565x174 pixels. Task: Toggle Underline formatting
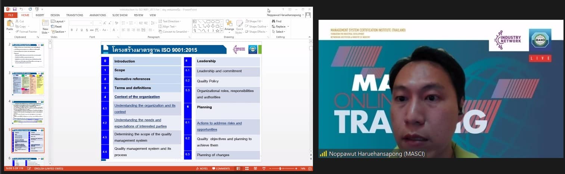82,30
